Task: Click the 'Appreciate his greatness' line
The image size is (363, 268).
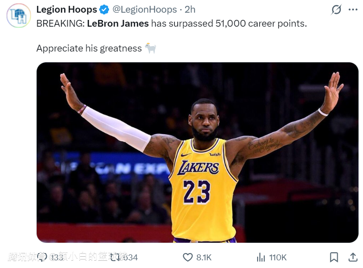Action: [89, 48]
